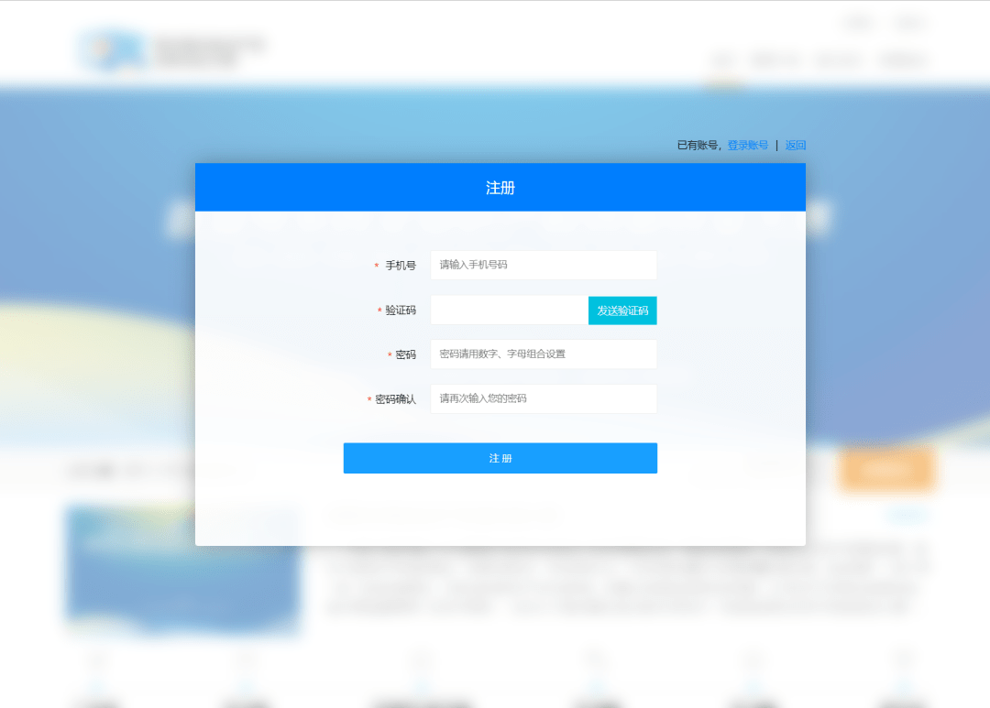Select the underlined active tab in blurred navigation
The image size is (990, 708).
coord(723,62)
